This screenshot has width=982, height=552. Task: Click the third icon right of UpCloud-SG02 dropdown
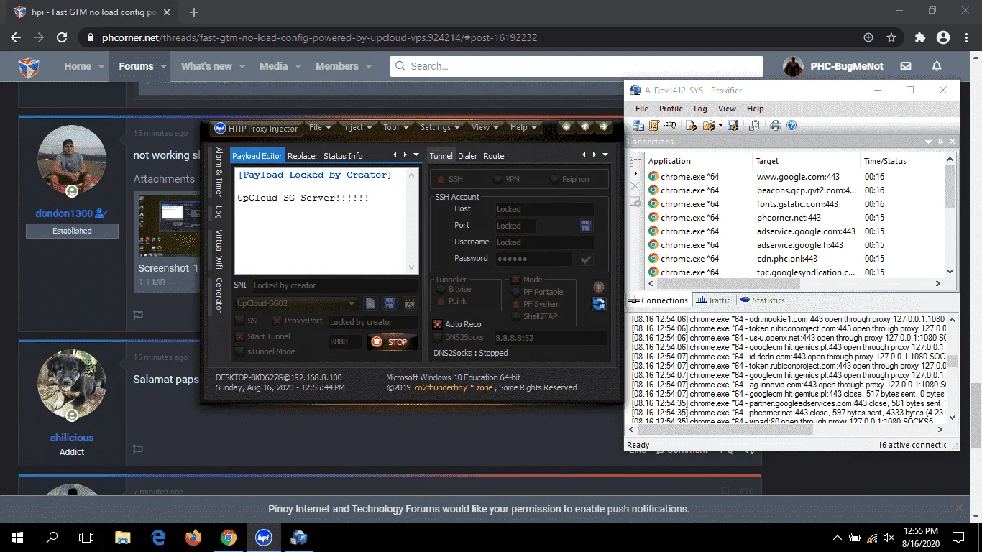409,303
